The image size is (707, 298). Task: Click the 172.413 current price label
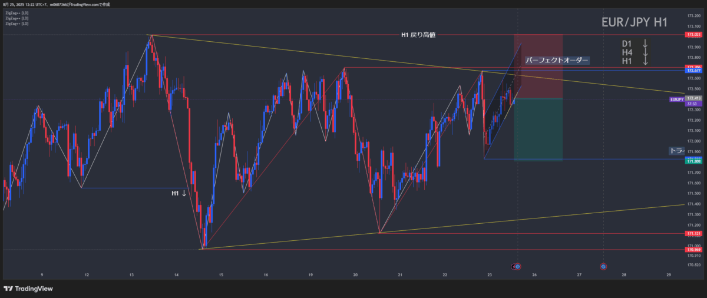pyautogui.click(x=693, y=98)
